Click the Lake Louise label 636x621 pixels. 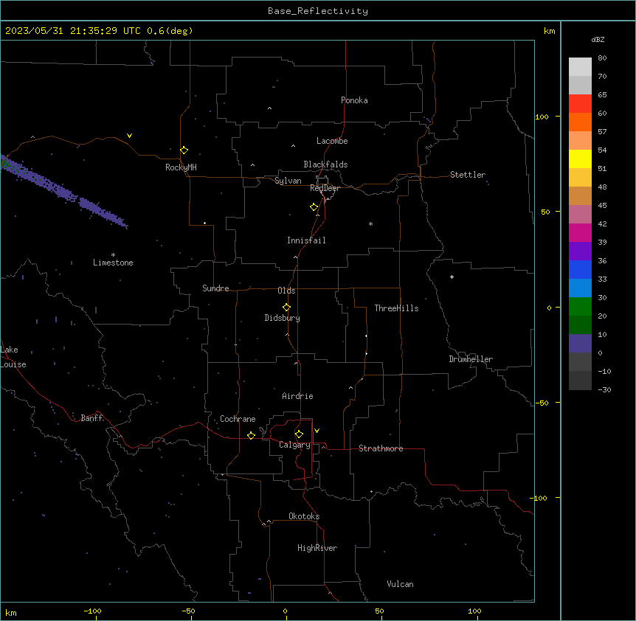(13, 357)
